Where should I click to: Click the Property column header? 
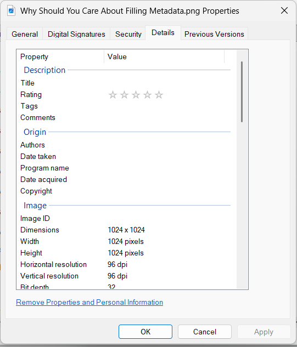60,56
